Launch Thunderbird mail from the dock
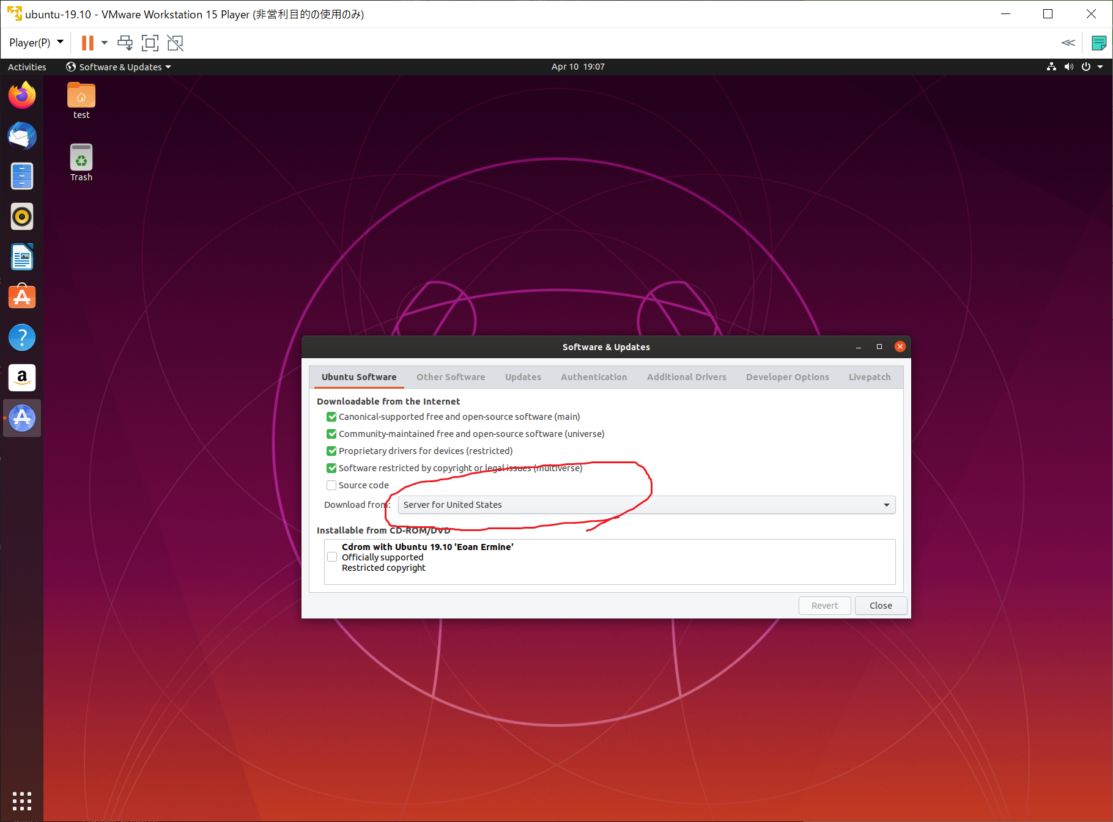This screenshot has height=822, width=1113. coord(22,136)
